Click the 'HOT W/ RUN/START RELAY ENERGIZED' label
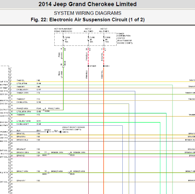This screenshot has width=195, height=194. pyautogui.click(x=63, y=30)
